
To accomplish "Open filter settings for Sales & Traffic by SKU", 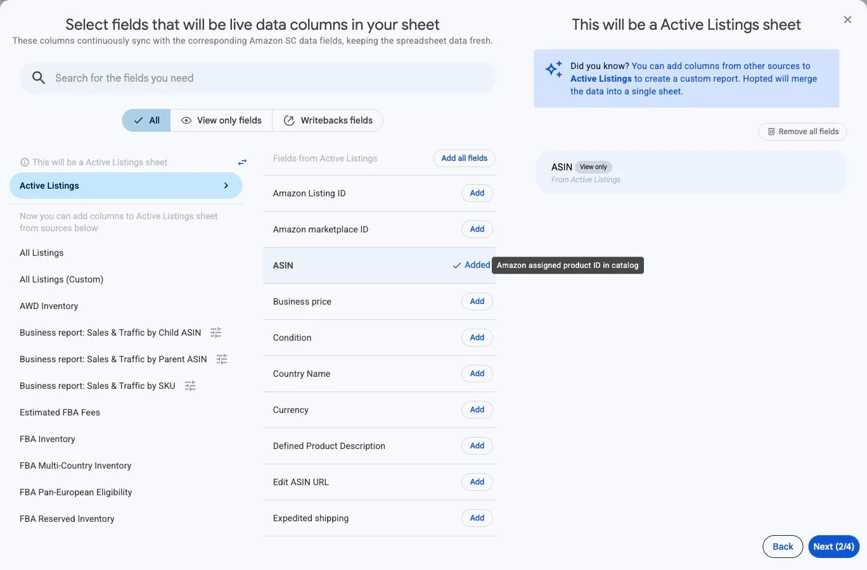I will tap(190, 386).
